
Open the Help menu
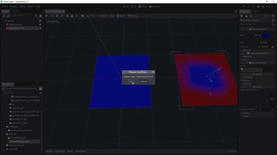pyautogui.click(x=38, y=6)
